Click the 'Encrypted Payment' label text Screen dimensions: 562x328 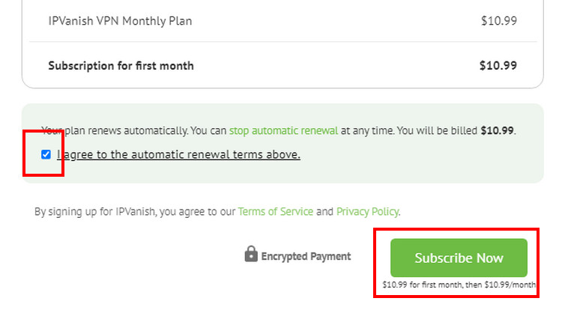coord(306,256)
